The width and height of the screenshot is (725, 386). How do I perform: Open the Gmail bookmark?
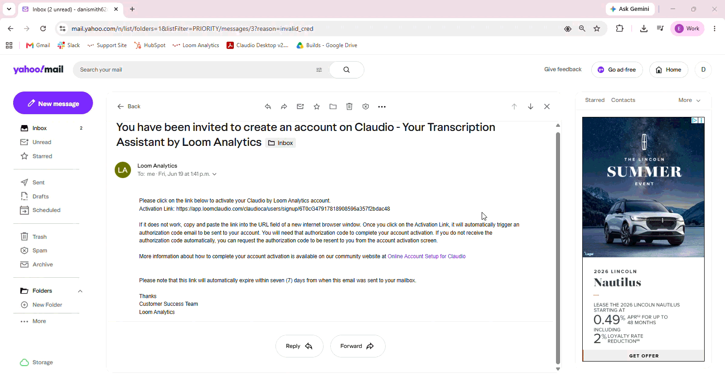point(38,45)
